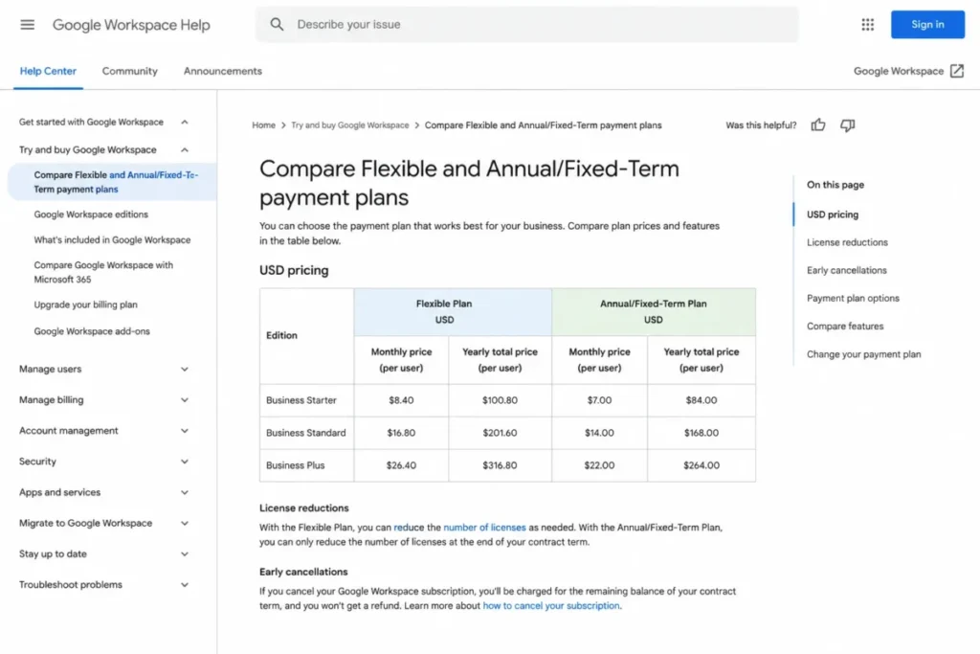Open the Google apps grid
Image resolution: width=980 pixels, height=654 pixels.
(867, 24)
